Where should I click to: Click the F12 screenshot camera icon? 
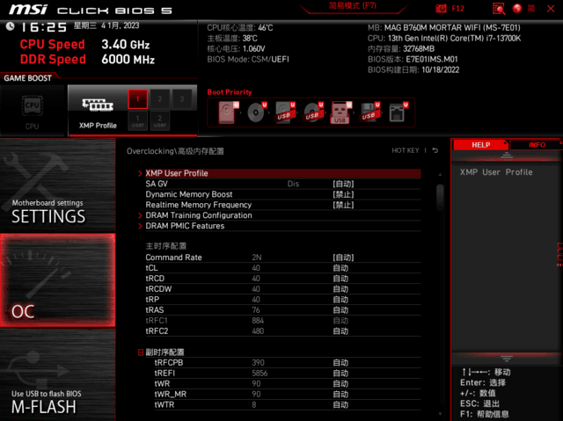click(441, 8)
